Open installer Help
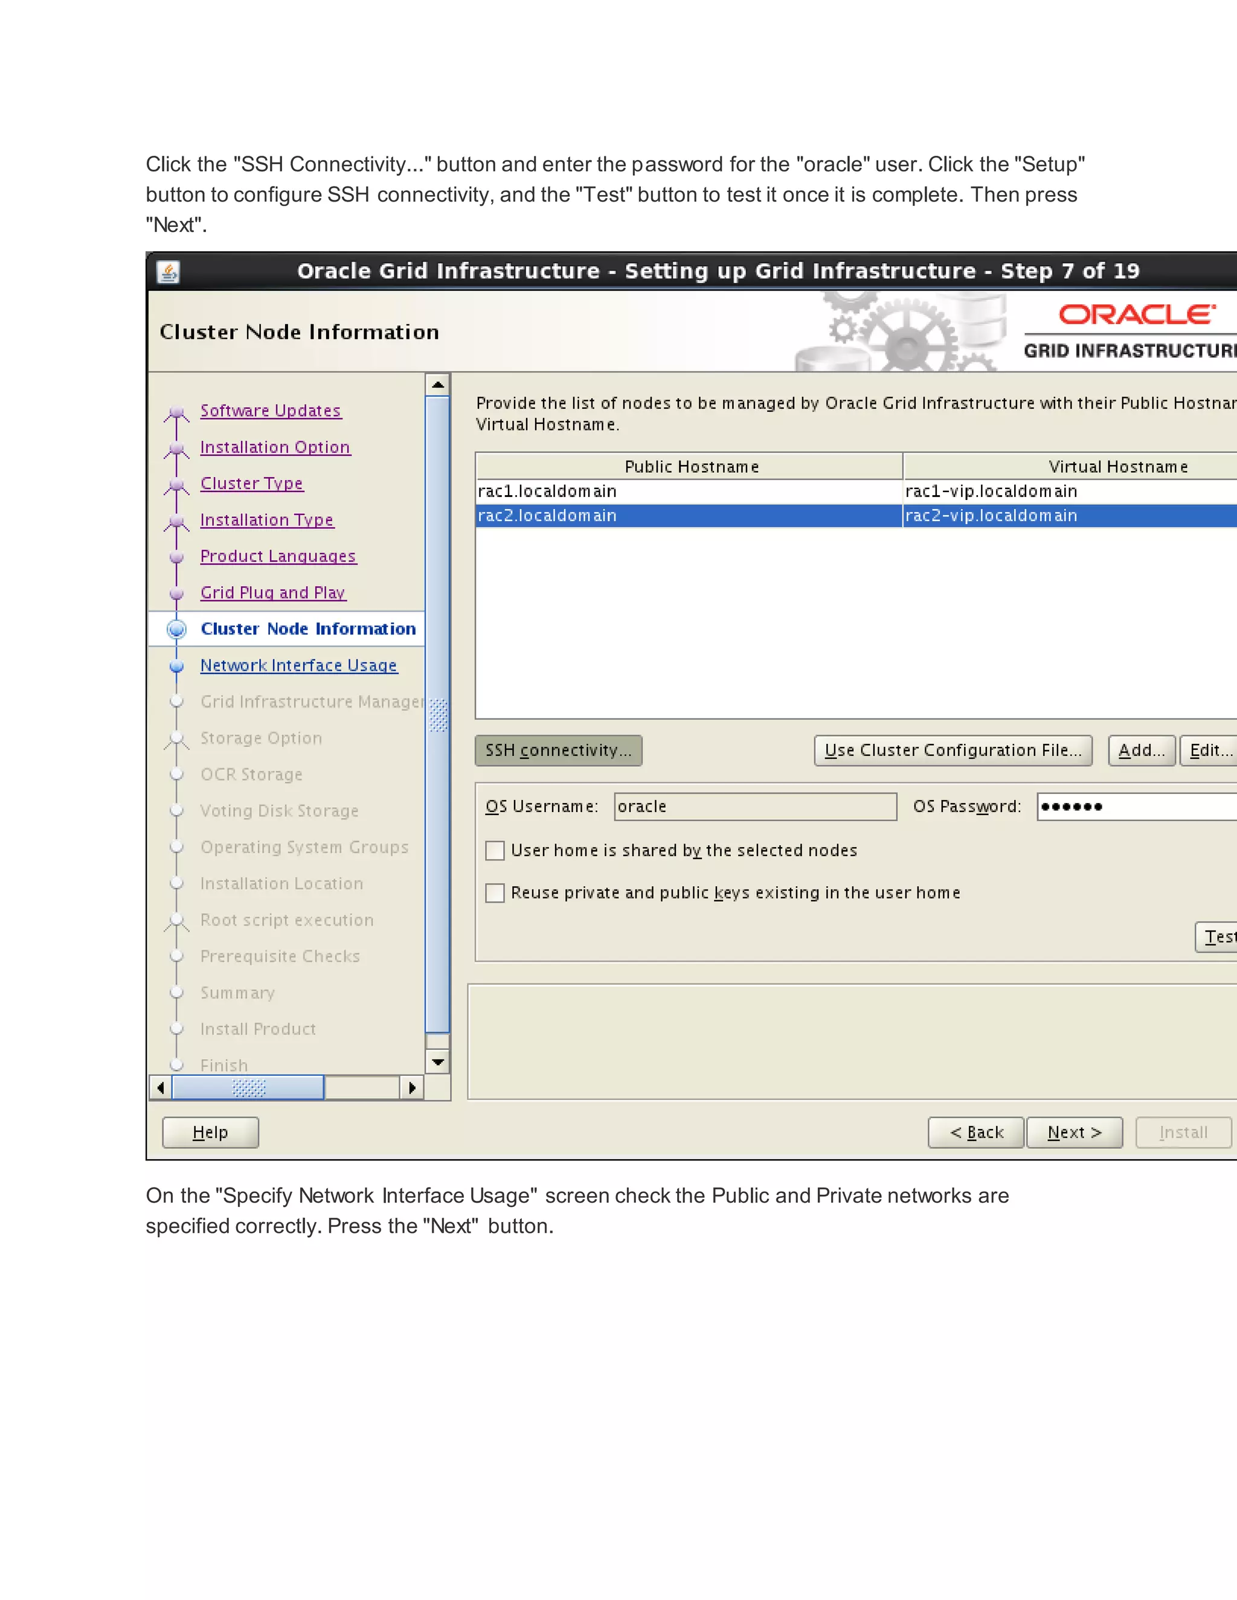The image size is (1237, 1600). click(x=210, y=1133)
